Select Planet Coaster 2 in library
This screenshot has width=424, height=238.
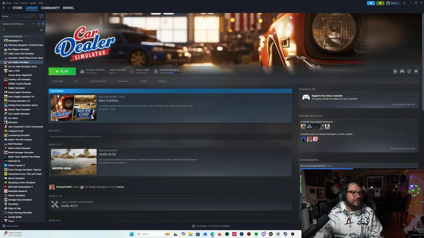click(x=17, y=165)
